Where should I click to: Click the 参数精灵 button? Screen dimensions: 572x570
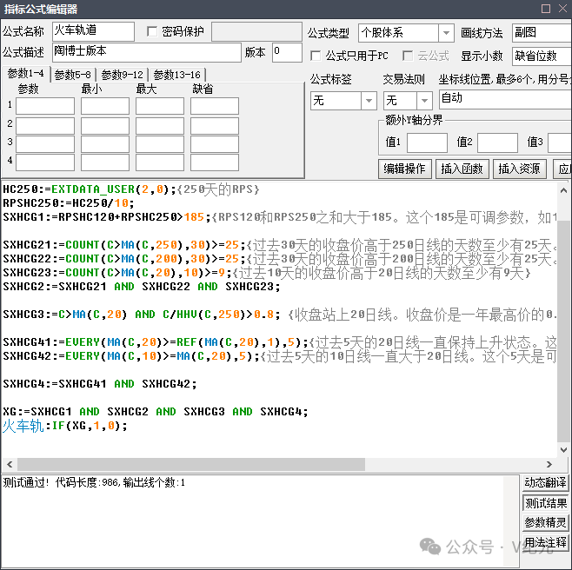click(x=546, y=522)
